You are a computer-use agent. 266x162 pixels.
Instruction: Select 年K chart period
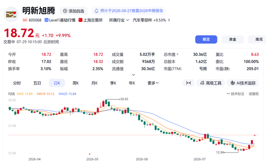pos(132,83)
